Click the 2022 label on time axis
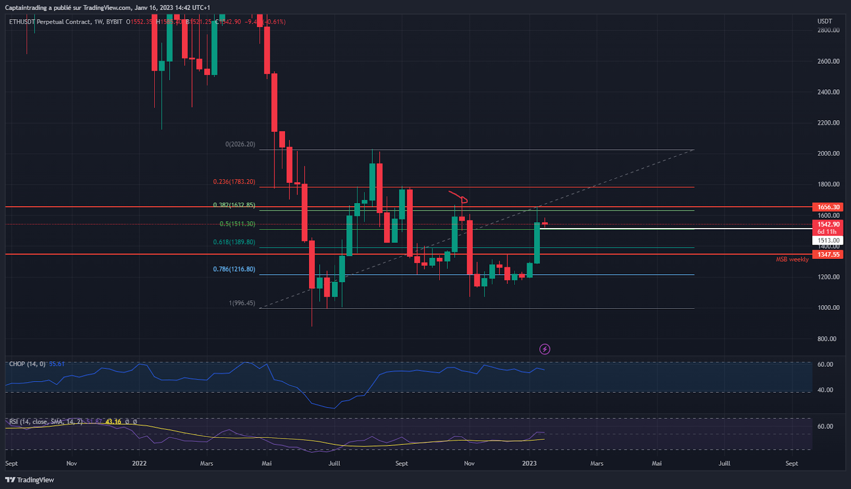The height and width of the screenshot is (489, 851). click(x=139, y=463)
